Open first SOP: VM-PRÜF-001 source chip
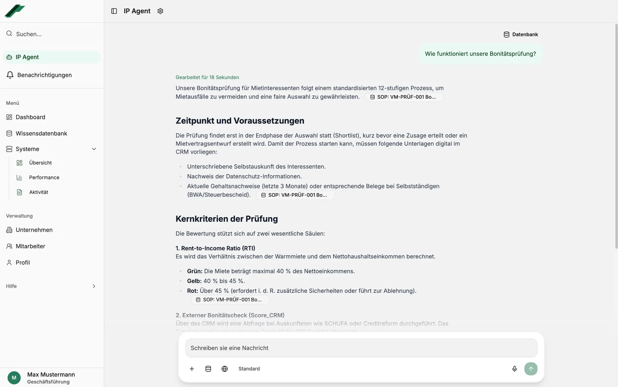The height and width of the screenshot is (387, 618). tap(404, 97)
